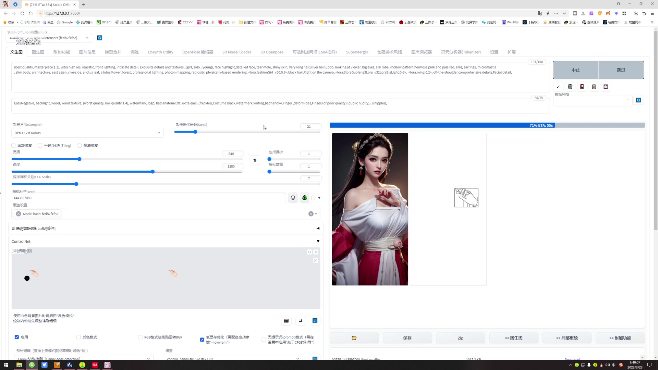Tick the extra seed checkbox
Image resolution: width=658 pixels, height=370 pixels.
point(313,198)
